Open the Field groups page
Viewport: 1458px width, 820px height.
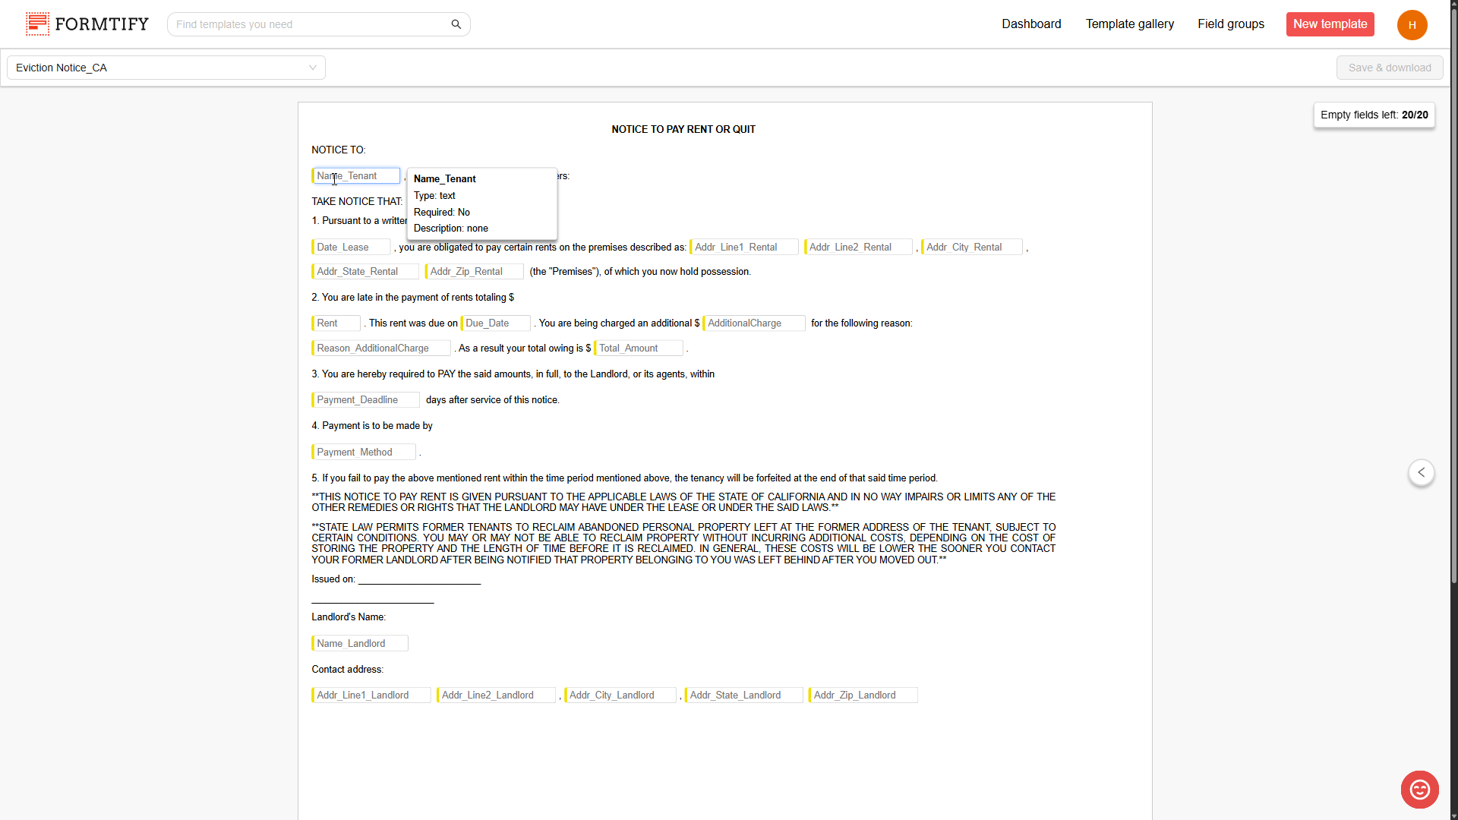[x=1230, y=24]
